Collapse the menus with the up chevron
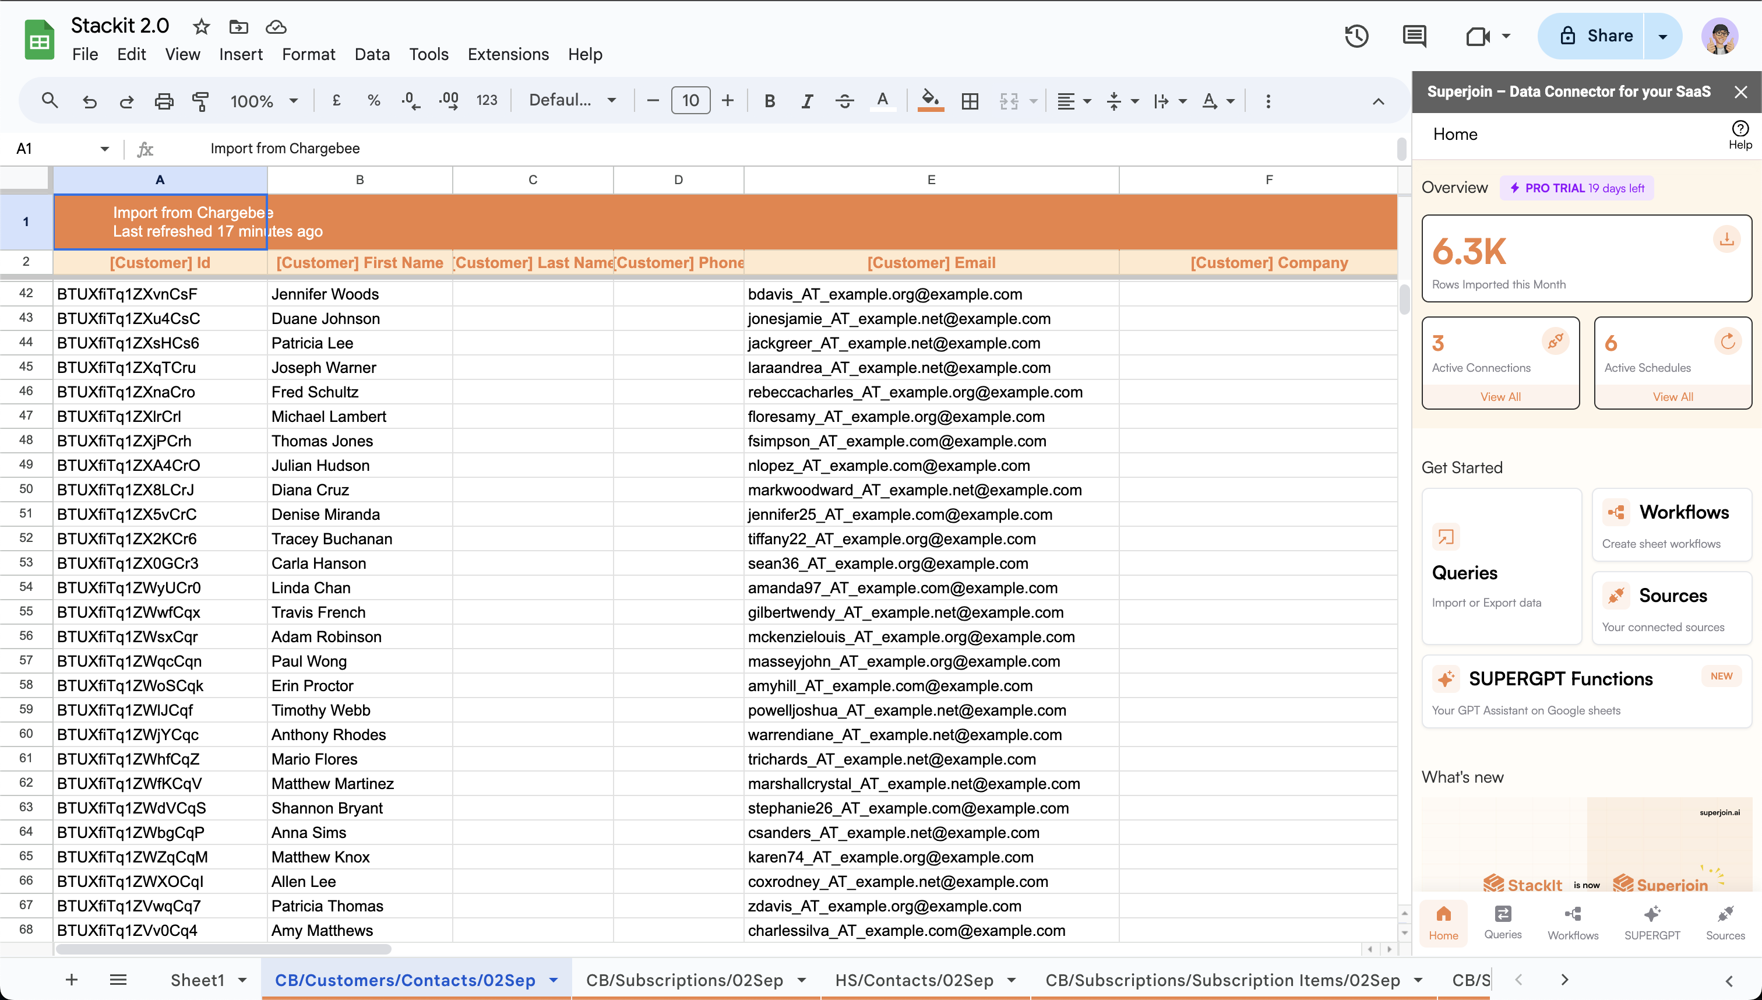The height and width of the screenshot is (1000, 1762). [x=1378, y=101]
